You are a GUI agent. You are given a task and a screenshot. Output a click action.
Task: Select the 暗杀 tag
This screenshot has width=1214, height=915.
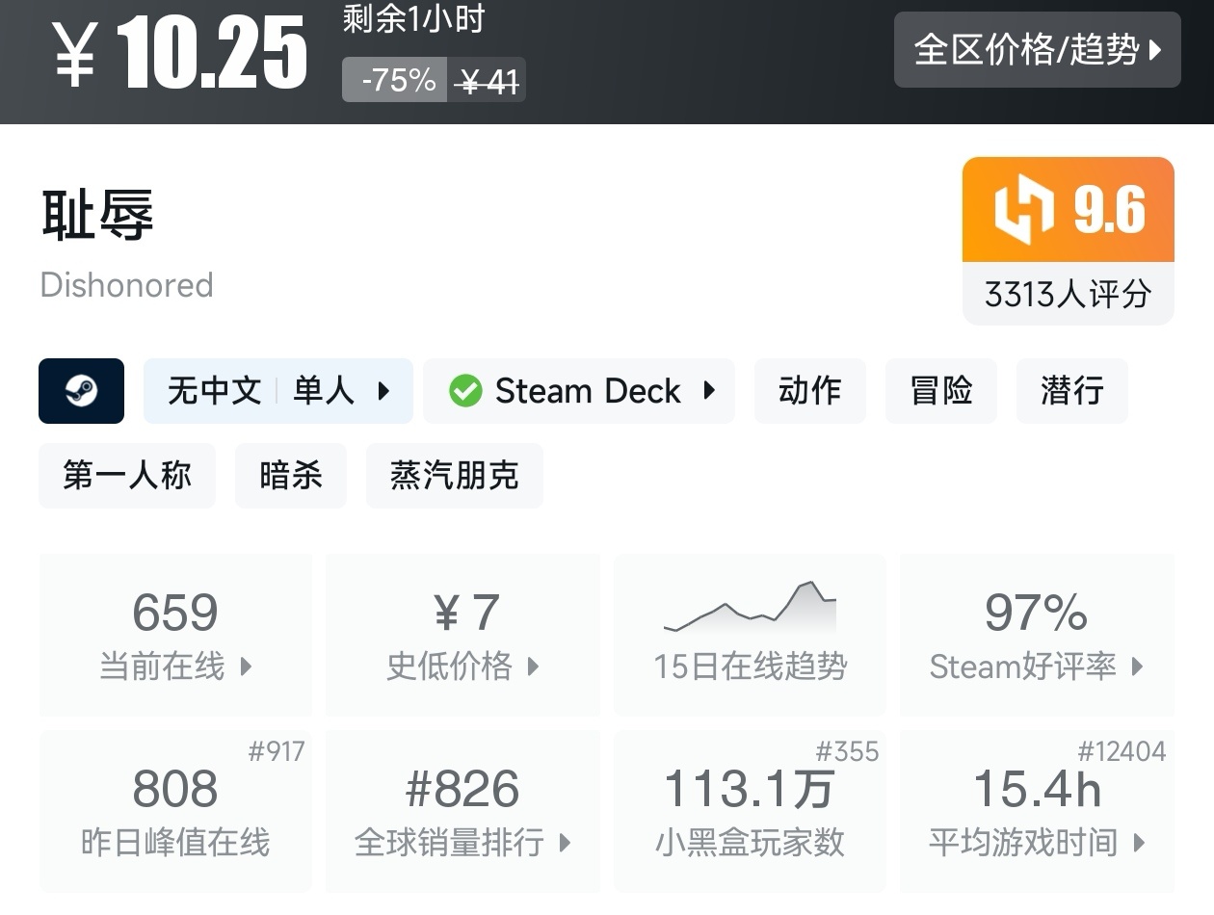click(x=291, y=476)
